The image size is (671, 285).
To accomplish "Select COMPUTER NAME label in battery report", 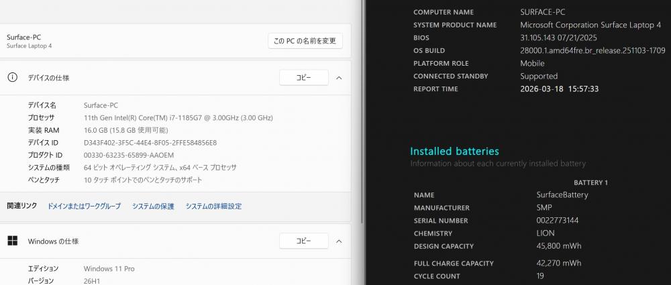I will click(444, 12).
